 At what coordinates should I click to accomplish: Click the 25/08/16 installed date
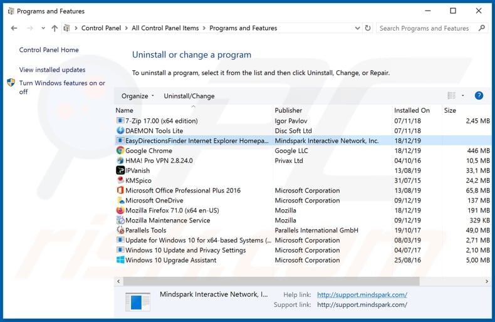click(x=407, y=260)
